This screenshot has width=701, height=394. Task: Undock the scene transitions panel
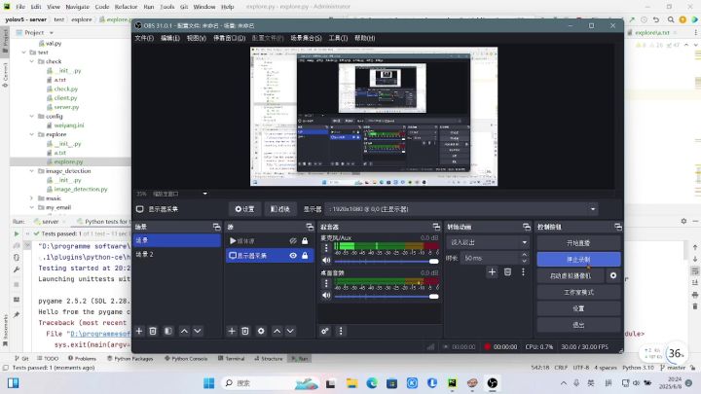coord(527,227)
